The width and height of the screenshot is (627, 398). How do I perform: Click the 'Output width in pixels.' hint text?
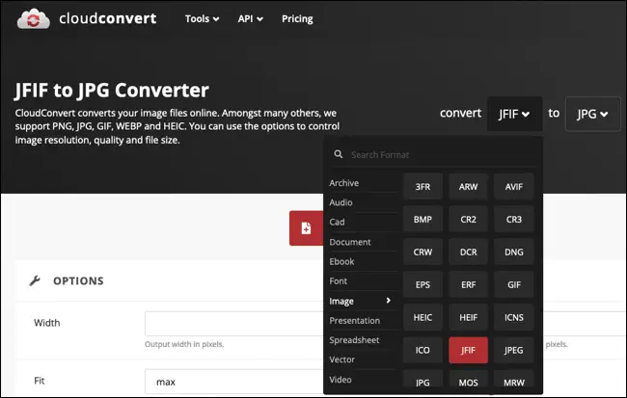184,344
